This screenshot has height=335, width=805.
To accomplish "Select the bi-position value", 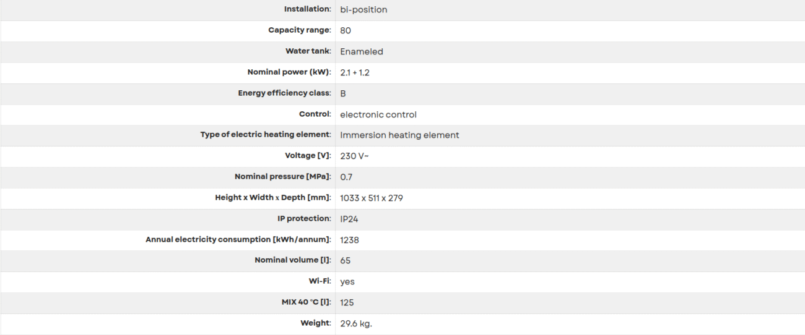I will [x=364, y=10].
